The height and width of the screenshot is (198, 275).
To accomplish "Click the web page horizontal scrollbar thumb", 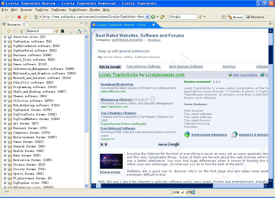I will pyautogui.click(x=157, y=185).
